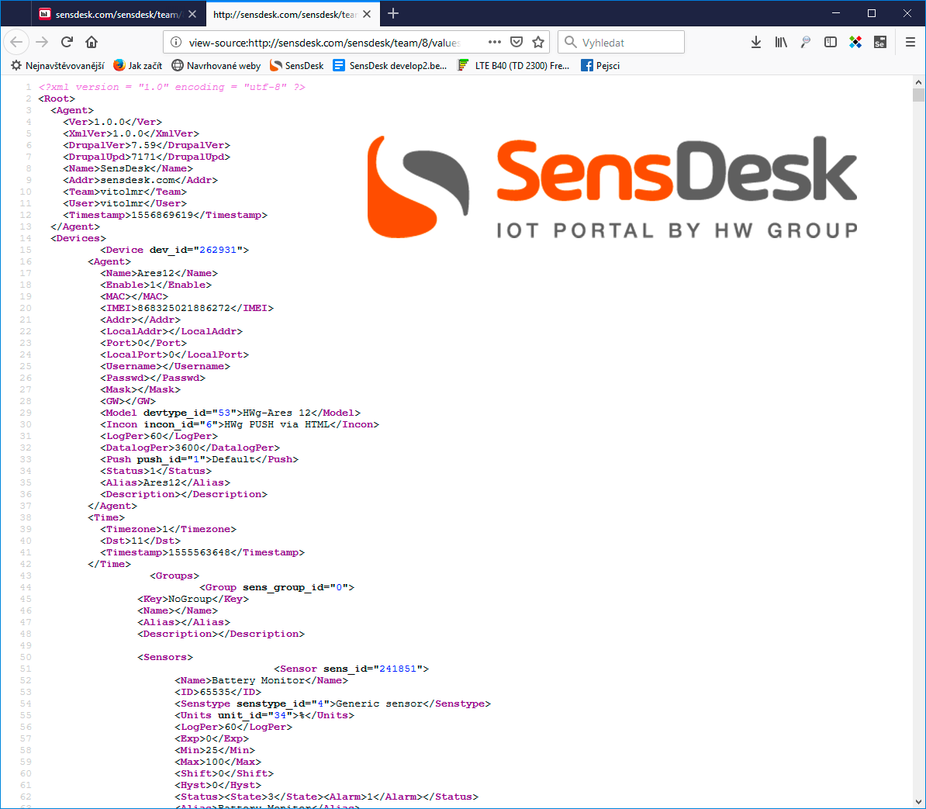This screenshot has height=809, width=926.
Task: Bookmark this page with the star
Action: pyautogui.click(x=538, y=42)
